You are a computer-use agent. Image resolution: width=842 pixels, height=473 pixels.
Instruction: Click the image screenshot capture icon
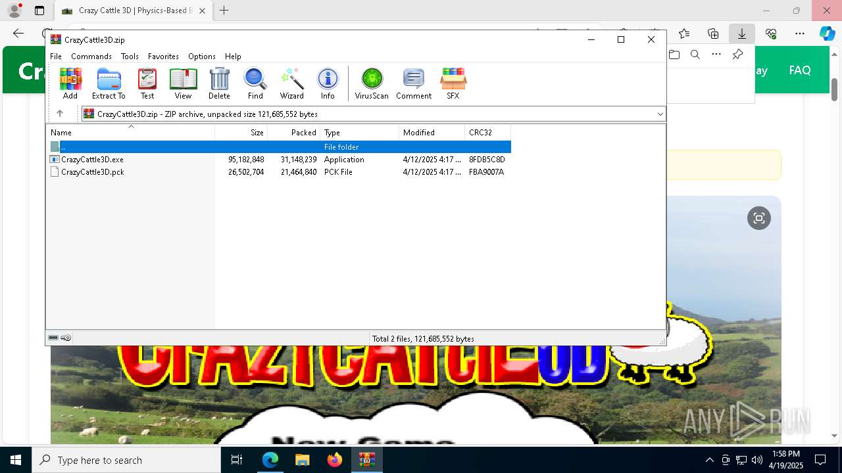pos(759,218)
